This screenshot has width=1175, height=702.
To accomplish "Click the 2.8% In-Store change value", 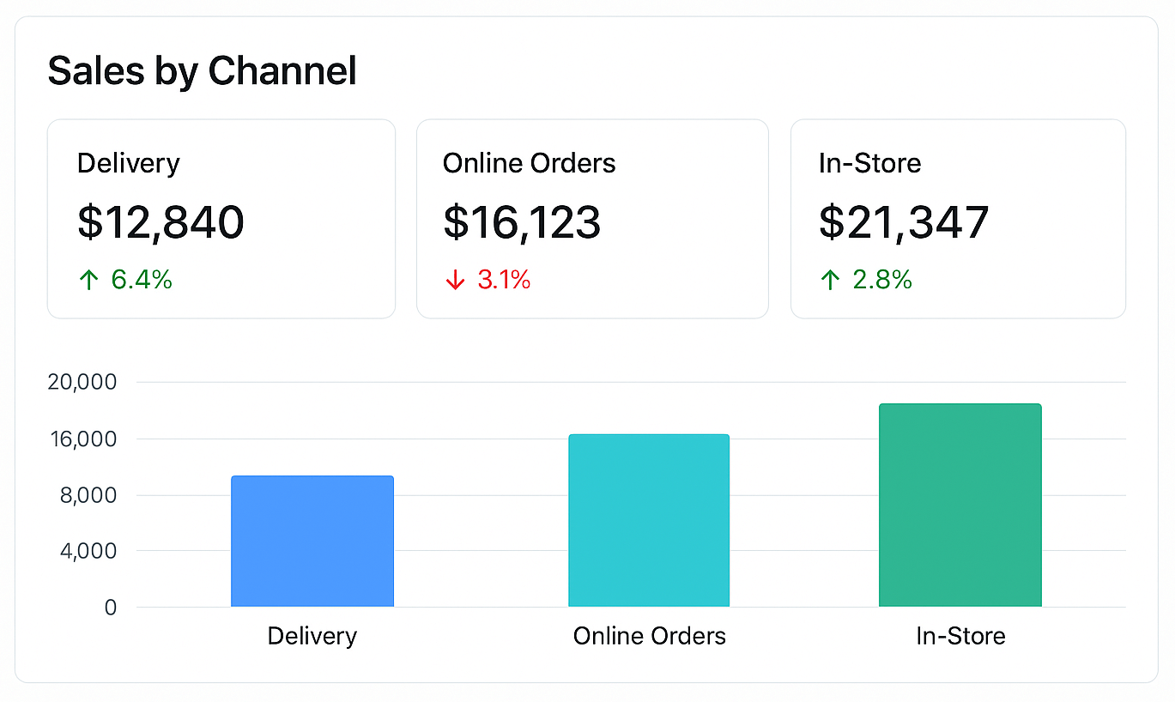I will (881, 280).
